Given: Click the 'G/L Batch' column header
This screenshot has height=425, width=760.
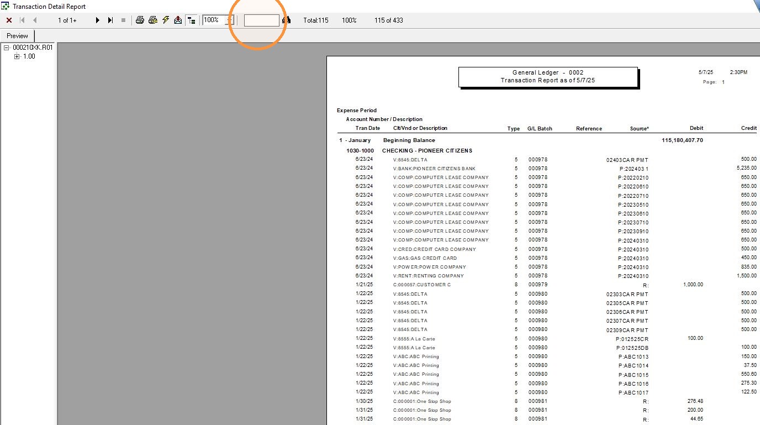Looking at the screenshot, I should (x=540, y=128).
